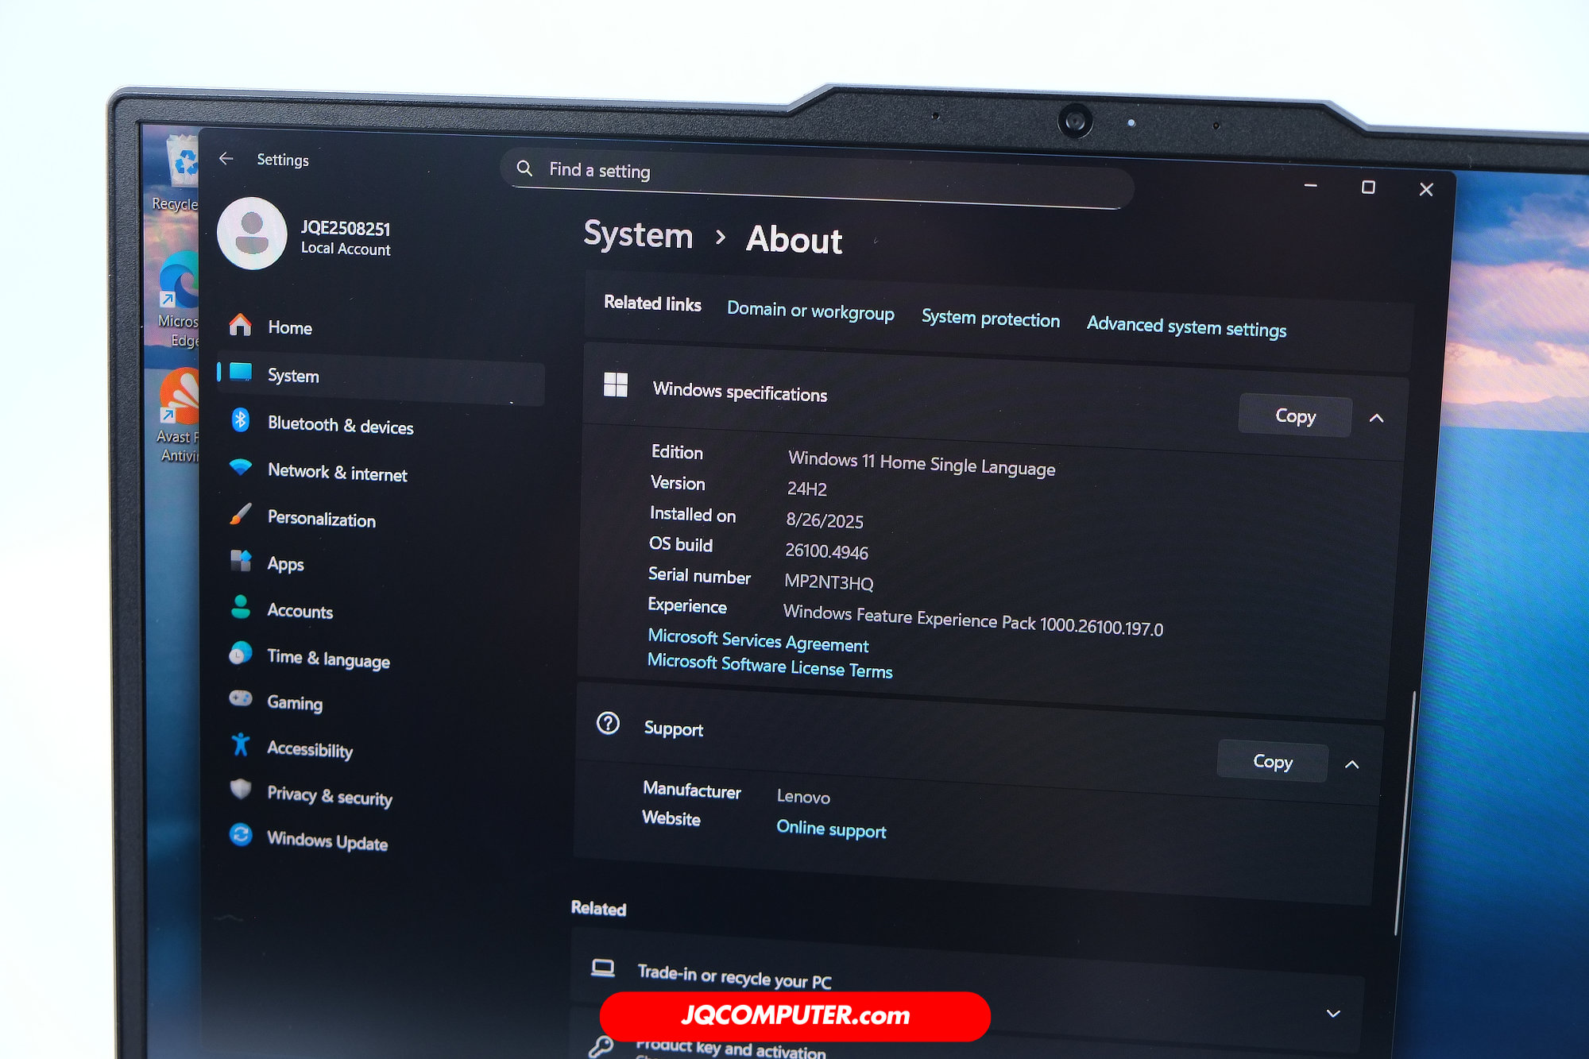Image resolution: width=1589 pixels, height=1059 pixels.
Task: Click the key icon for Product key
Action: point(601,1047)
